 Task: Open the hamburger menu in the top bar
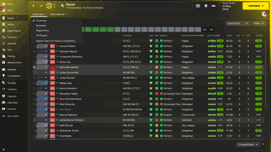click(x=198, y=6)
